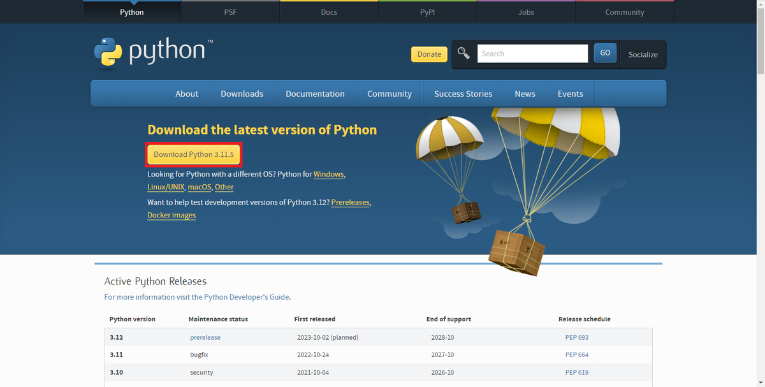Image resolution: width=765 pixels, height=387 pixels.
Task: Open the Docker images link
Action: pyautogui.click(x=171, y=215)
